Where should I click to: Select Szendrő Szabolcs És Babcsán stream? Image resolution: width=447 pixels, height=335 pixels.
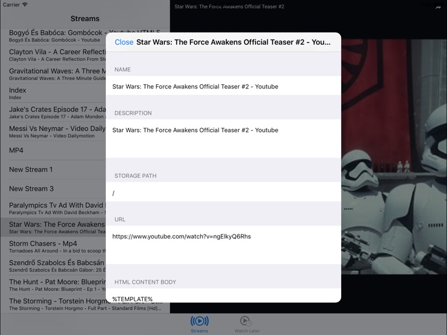[x=53, y=265]
